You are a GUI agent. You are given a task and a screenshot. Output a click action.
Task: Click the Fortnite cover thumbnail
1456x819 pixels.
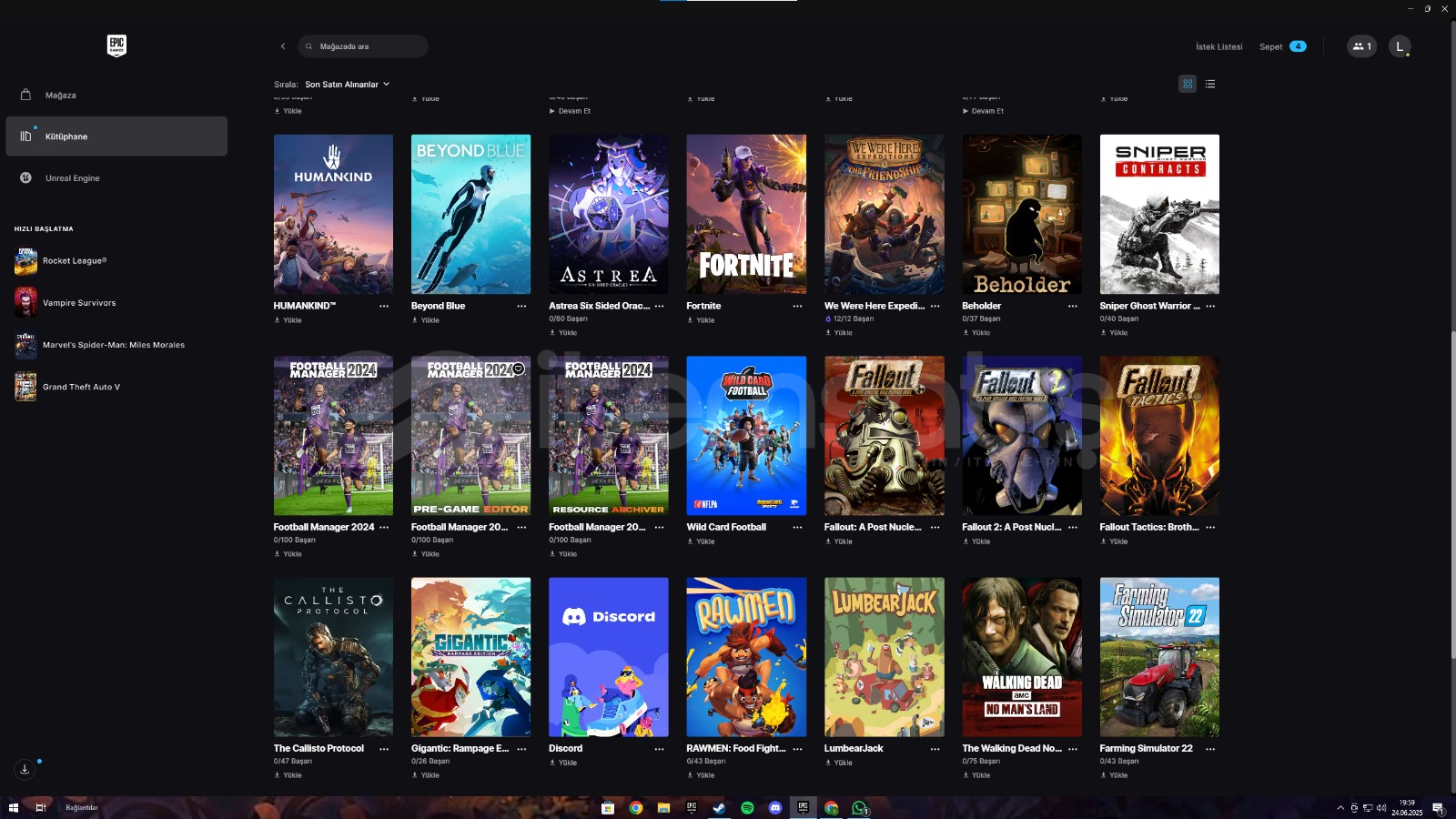click(x=746, y=214)
